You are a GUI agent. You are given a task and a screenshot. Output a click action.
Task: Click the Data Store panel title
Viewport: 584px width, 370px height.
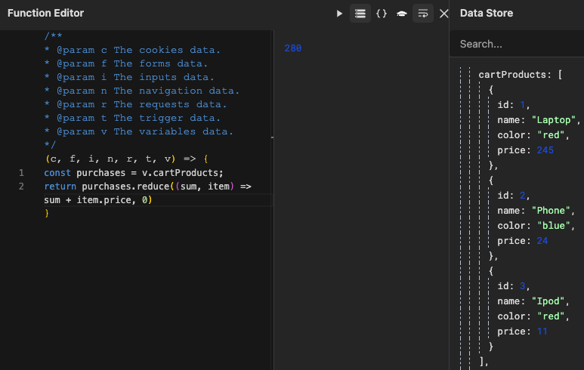point(487,13)
